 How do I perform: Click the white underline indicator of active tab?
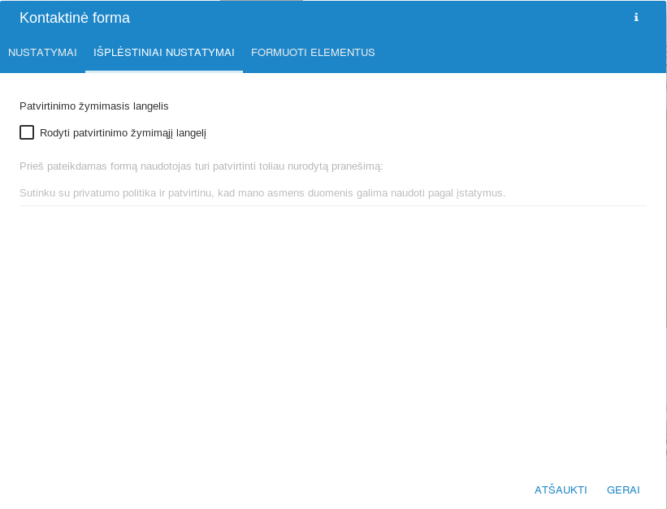[x=164, y=71]
